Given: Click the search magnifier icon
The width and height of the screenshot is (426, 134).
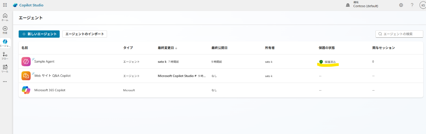Looking at the screenshot, I should click(x=380, y=34).
